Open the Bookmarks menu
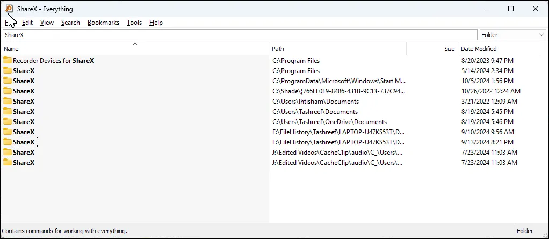Viewport: 549px width, 239px height. [x=103, y=23]
